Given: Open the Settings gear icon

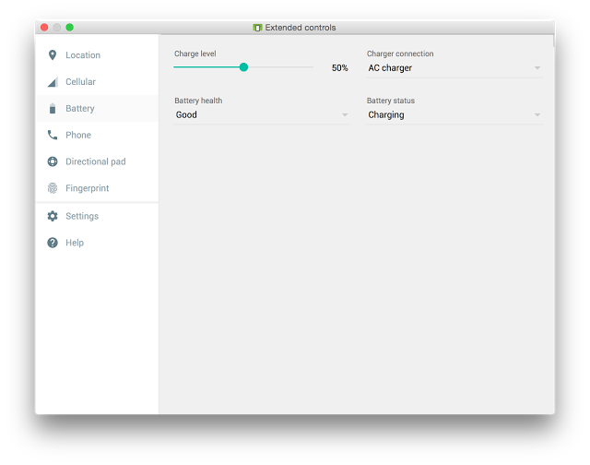Looking at the screenshot, I should [53, 216].
